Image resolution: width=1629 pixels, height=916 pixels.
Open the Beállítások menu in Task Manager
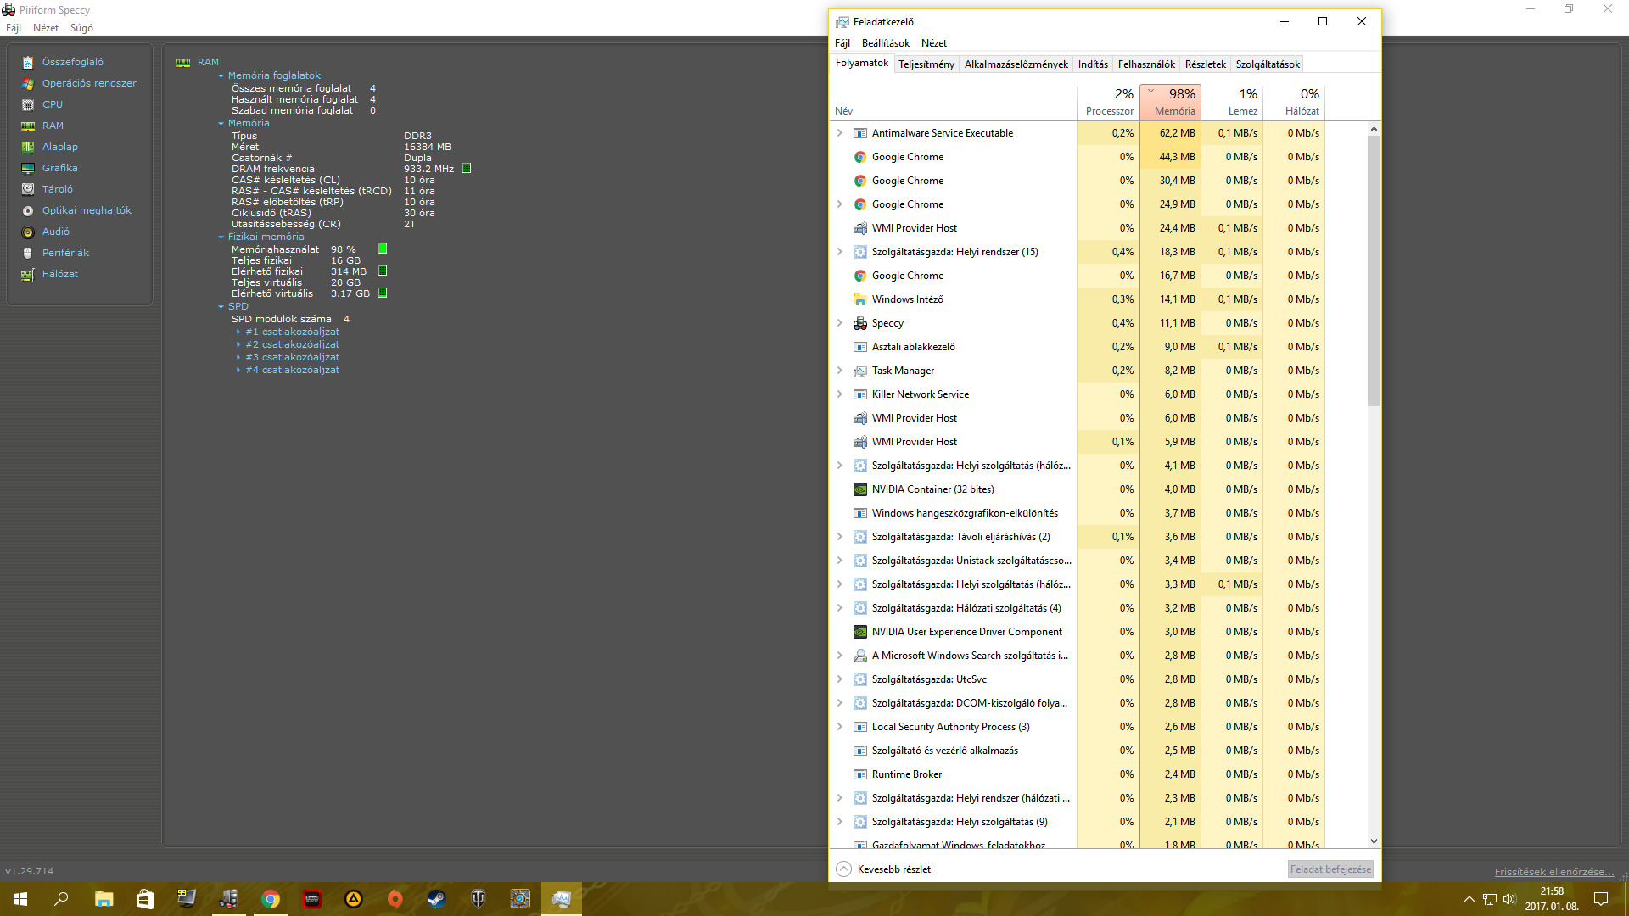tap(885, 43)
